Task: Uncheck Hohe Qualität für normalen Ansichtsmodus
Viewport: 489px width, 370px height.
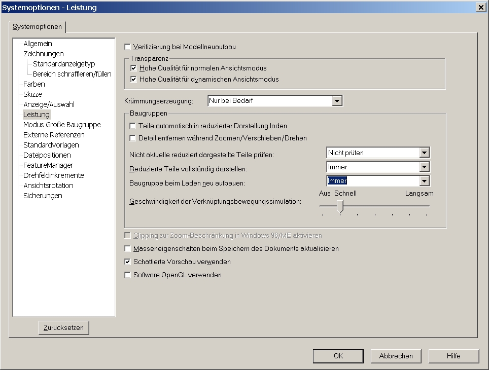Action: click(133, 68)
